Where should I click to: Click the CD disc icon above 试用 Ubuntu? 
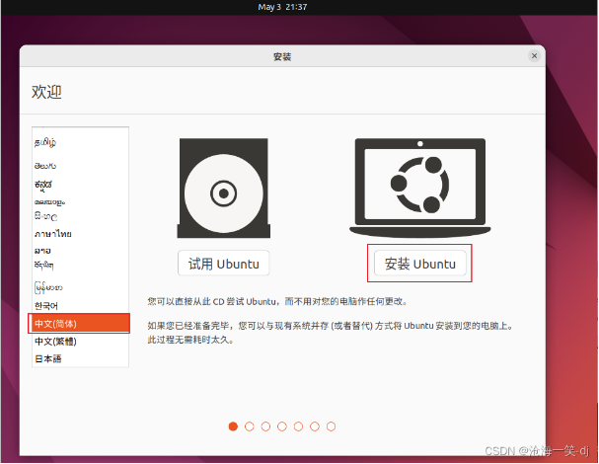(x=224, y=188)
